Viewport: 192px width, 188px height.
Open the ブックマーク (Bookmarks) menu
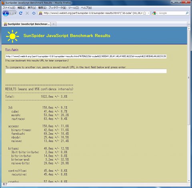(x=57, y=8)
